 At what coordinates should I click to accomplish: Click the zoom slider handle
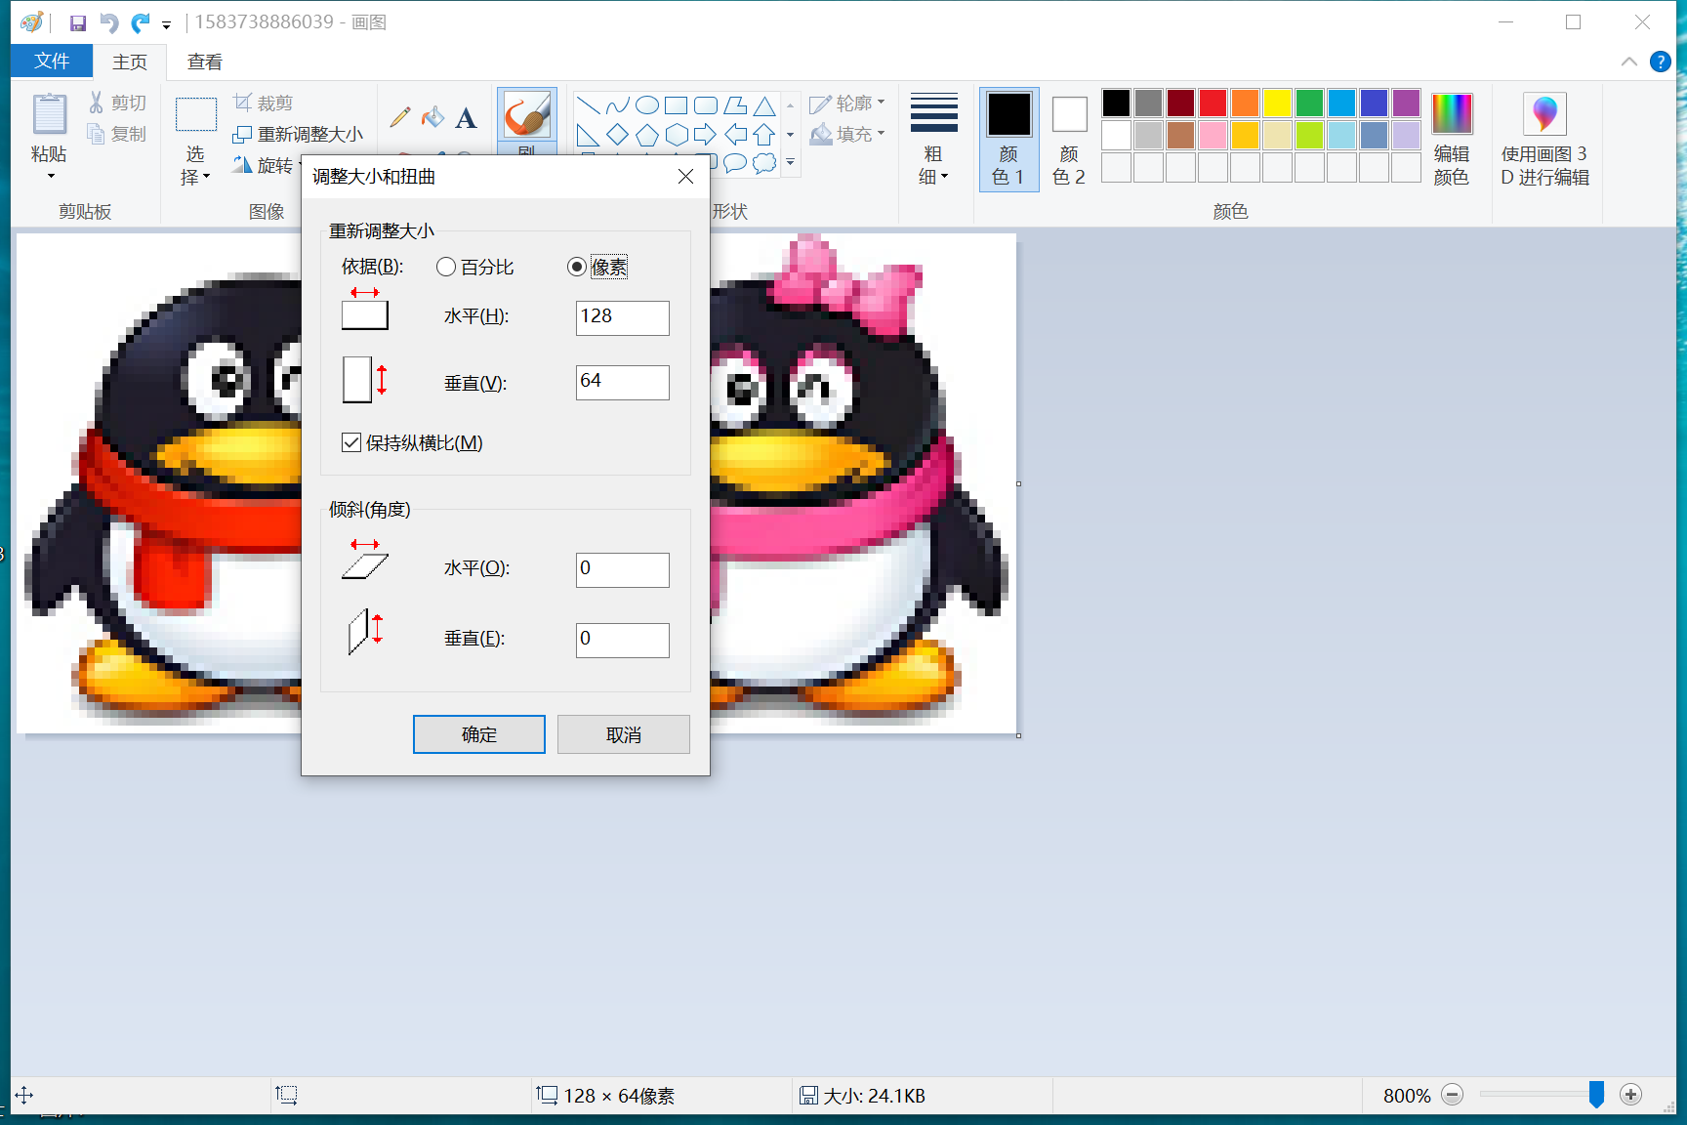click(1596, 1095)
